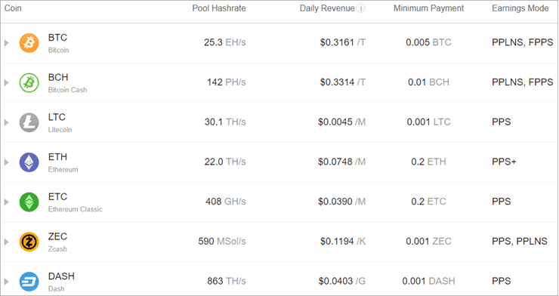Image resolution: width=559 pixels, height=296 pixels.
Task: Expand the BCH row details
Action: pyautogui.click(x=6, y=83)
